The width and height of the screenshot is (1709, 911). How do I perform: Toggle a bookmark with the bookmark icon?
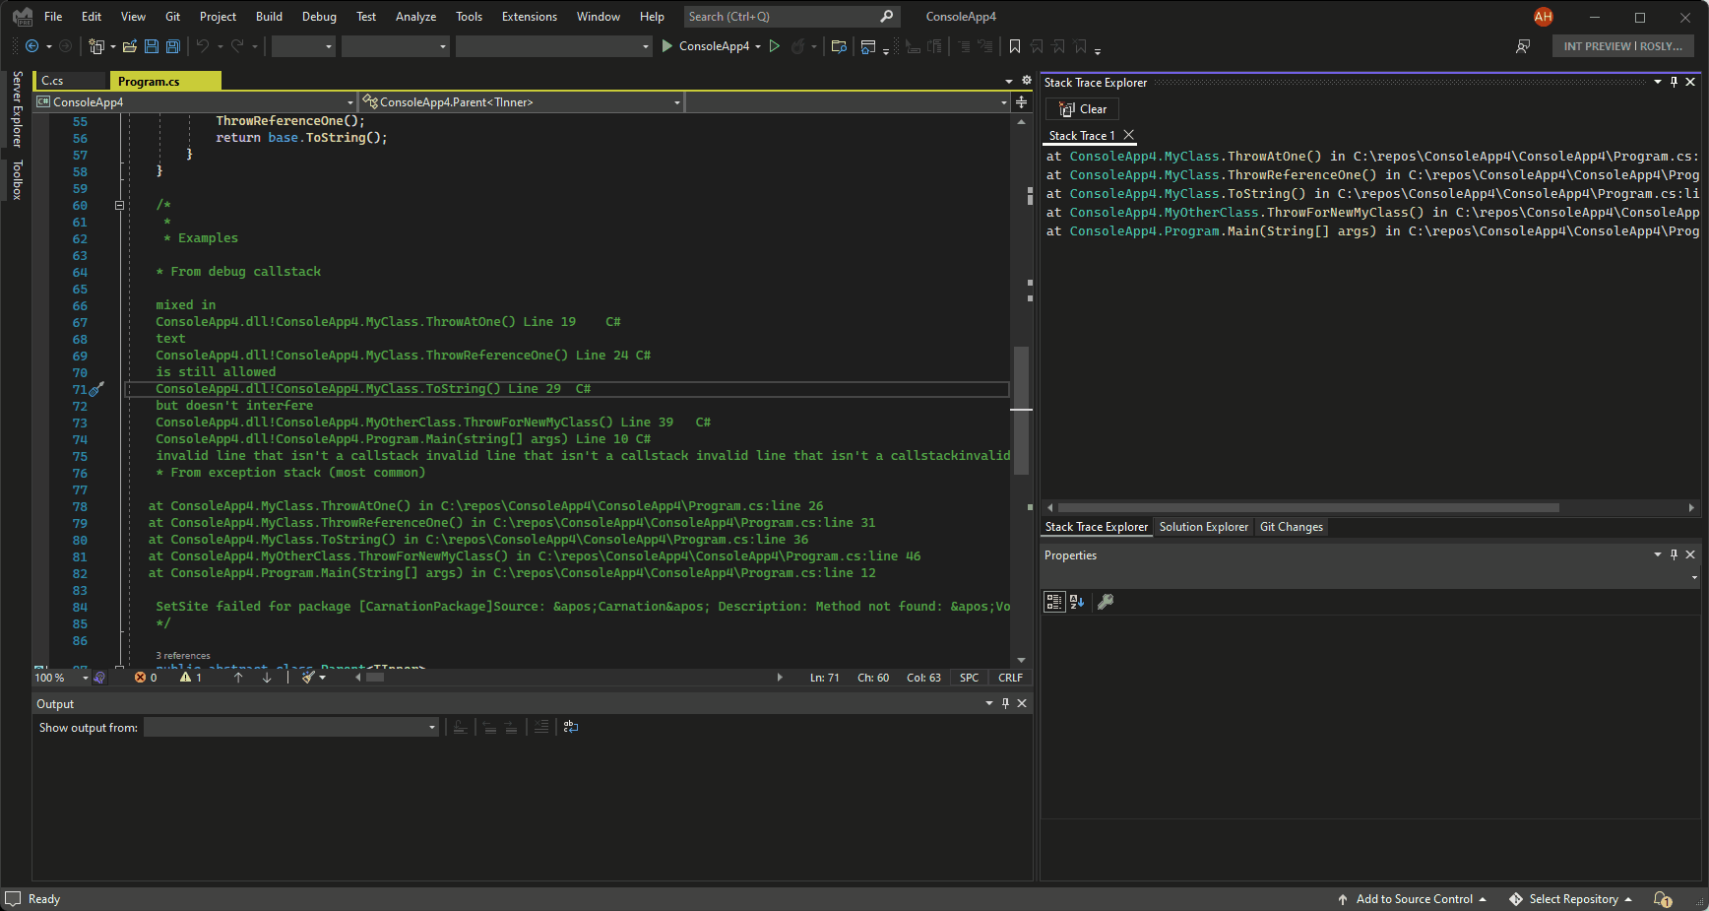coord(1015,46)
